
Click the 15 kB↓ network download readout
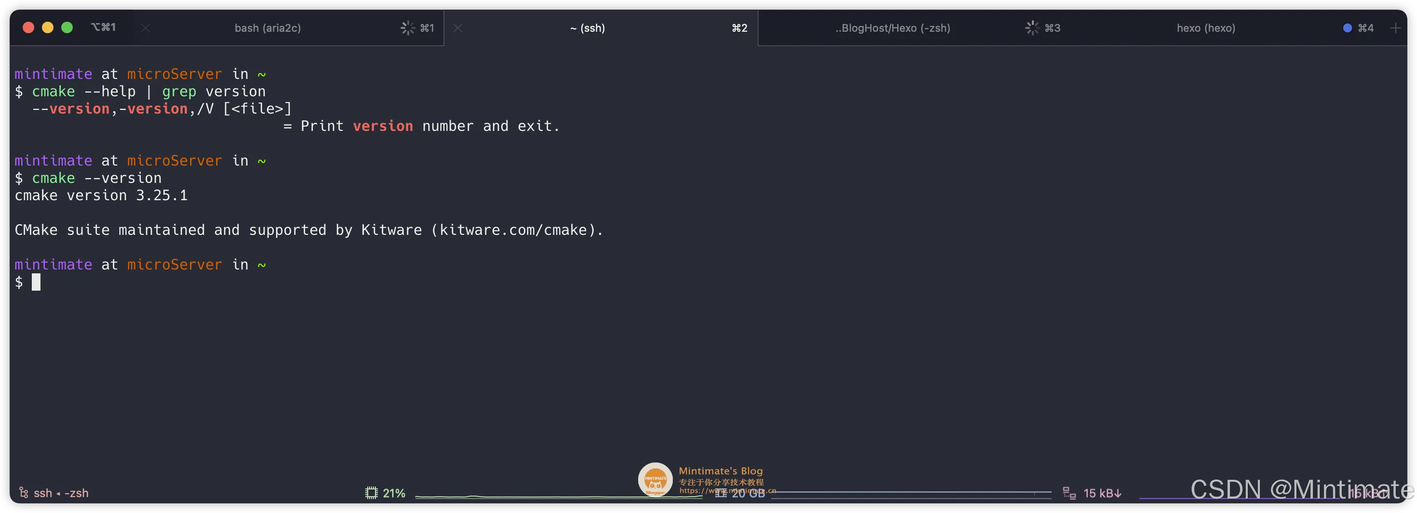[x=1102, y=493]
